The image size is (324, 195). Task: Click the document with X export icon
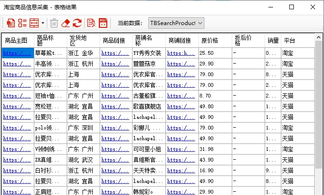91,23
